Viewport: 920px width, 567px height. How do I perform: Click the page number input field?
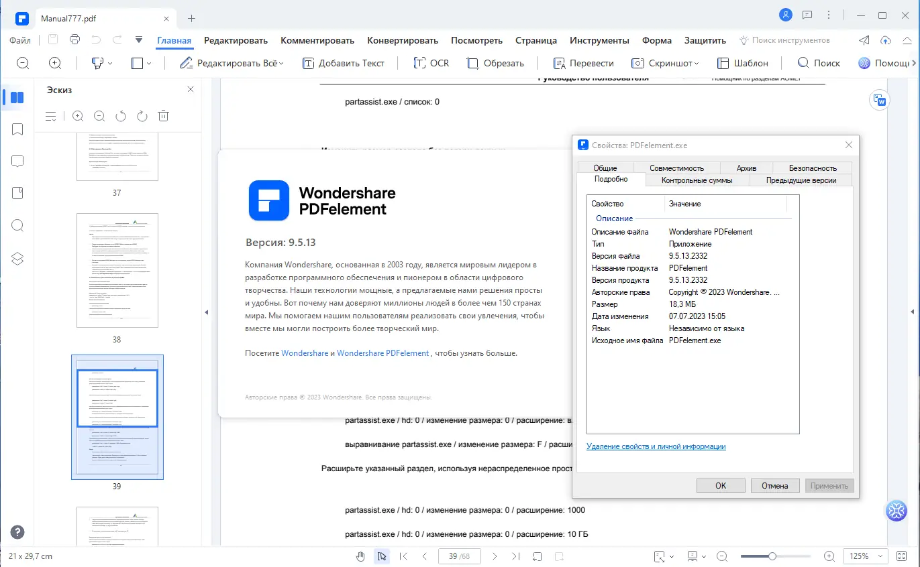pyautogui.click(x=460, y=556)
